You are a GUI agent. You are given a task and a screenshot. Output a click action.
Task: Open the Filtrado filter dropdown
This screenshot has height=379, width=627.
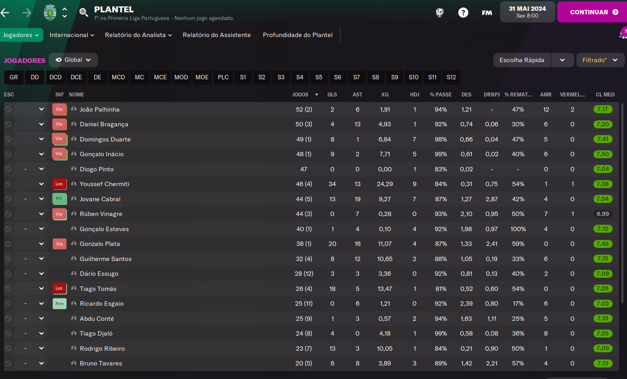tap(600, 60)
